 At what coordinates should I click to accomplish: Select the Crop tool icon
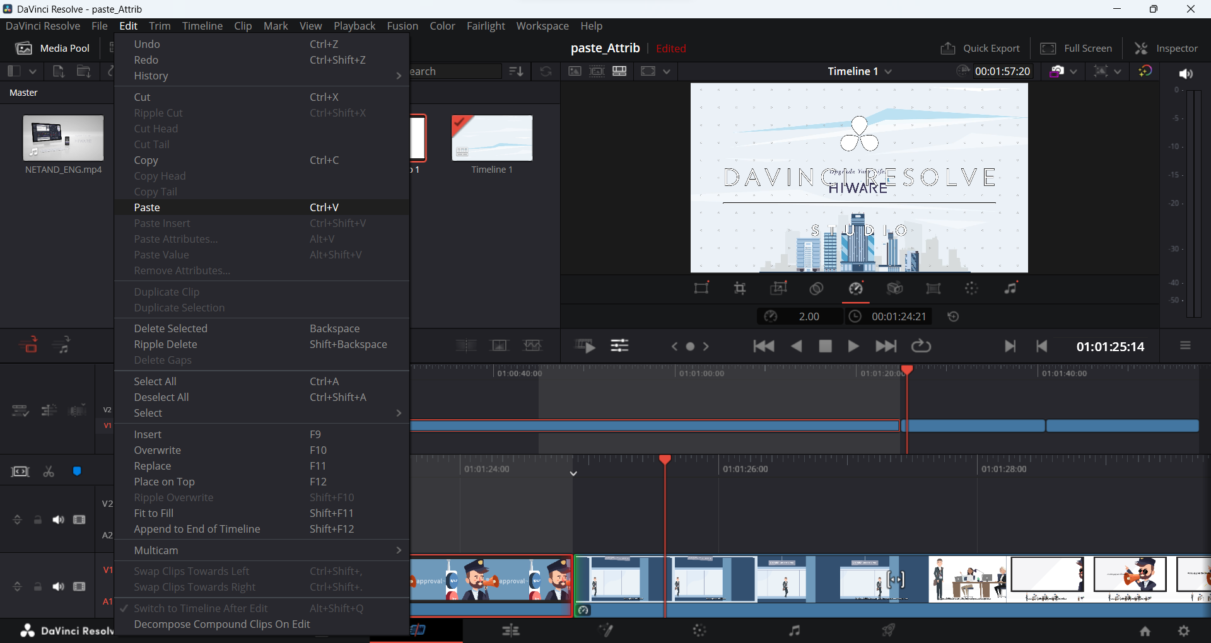[740, 288]
